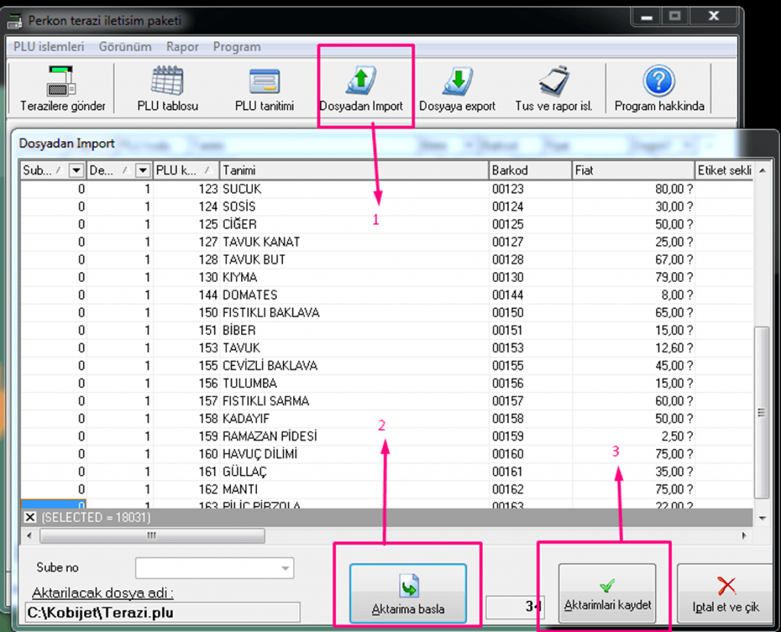The width and height of the screenshot is (781, 632).
Task: Expand the Sube no combo box
Action: 285,568
